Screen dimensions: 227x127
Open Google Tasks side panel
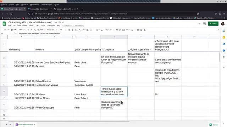pyautogui.click(x=224, y=44)
